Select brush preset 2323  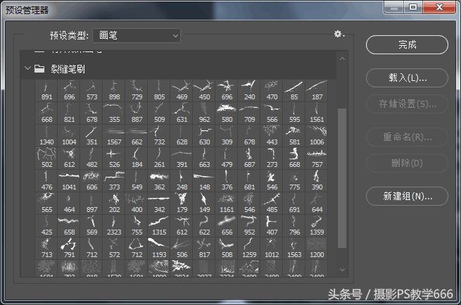[114, 226]
